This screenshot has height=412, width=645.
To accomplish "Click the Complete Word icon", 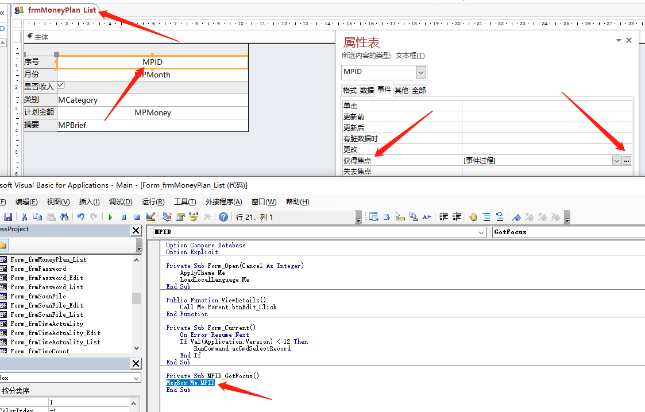I will pos(427,217).
